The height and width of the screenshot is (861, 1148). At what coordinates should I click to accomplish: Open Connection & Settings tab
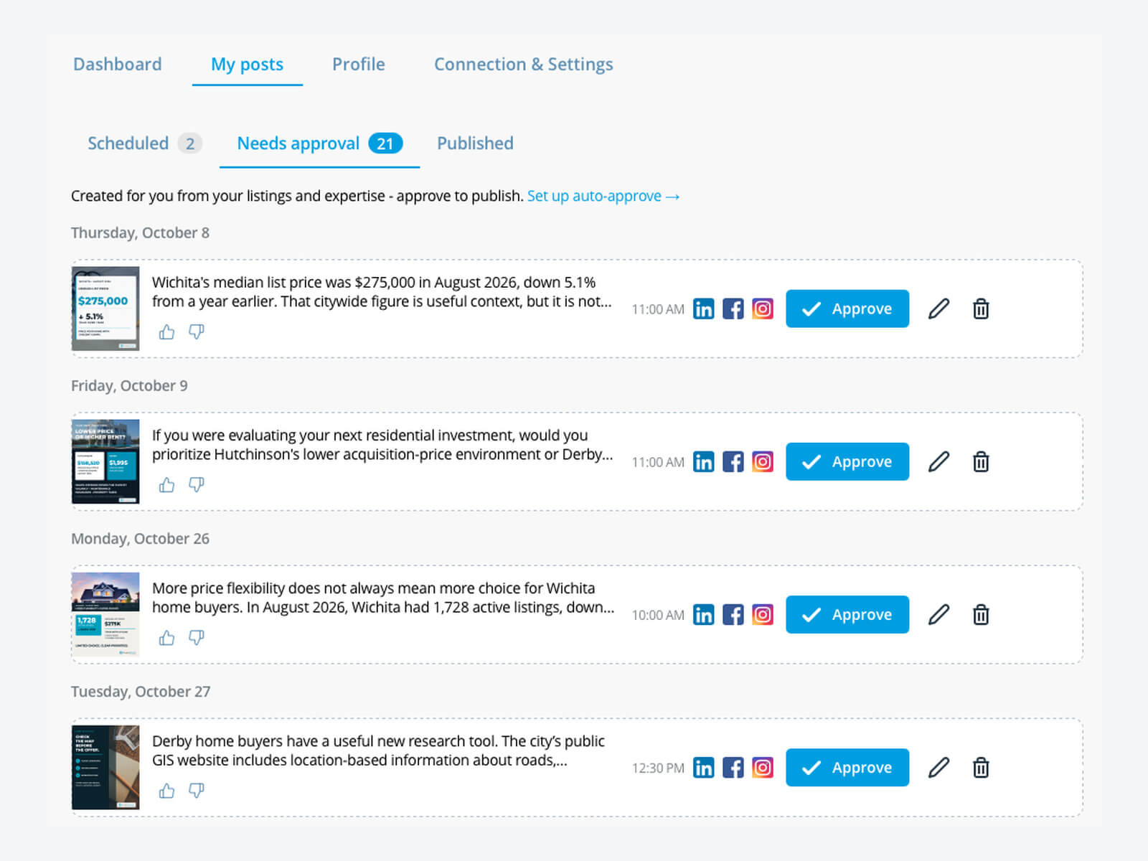pos(524,65)
